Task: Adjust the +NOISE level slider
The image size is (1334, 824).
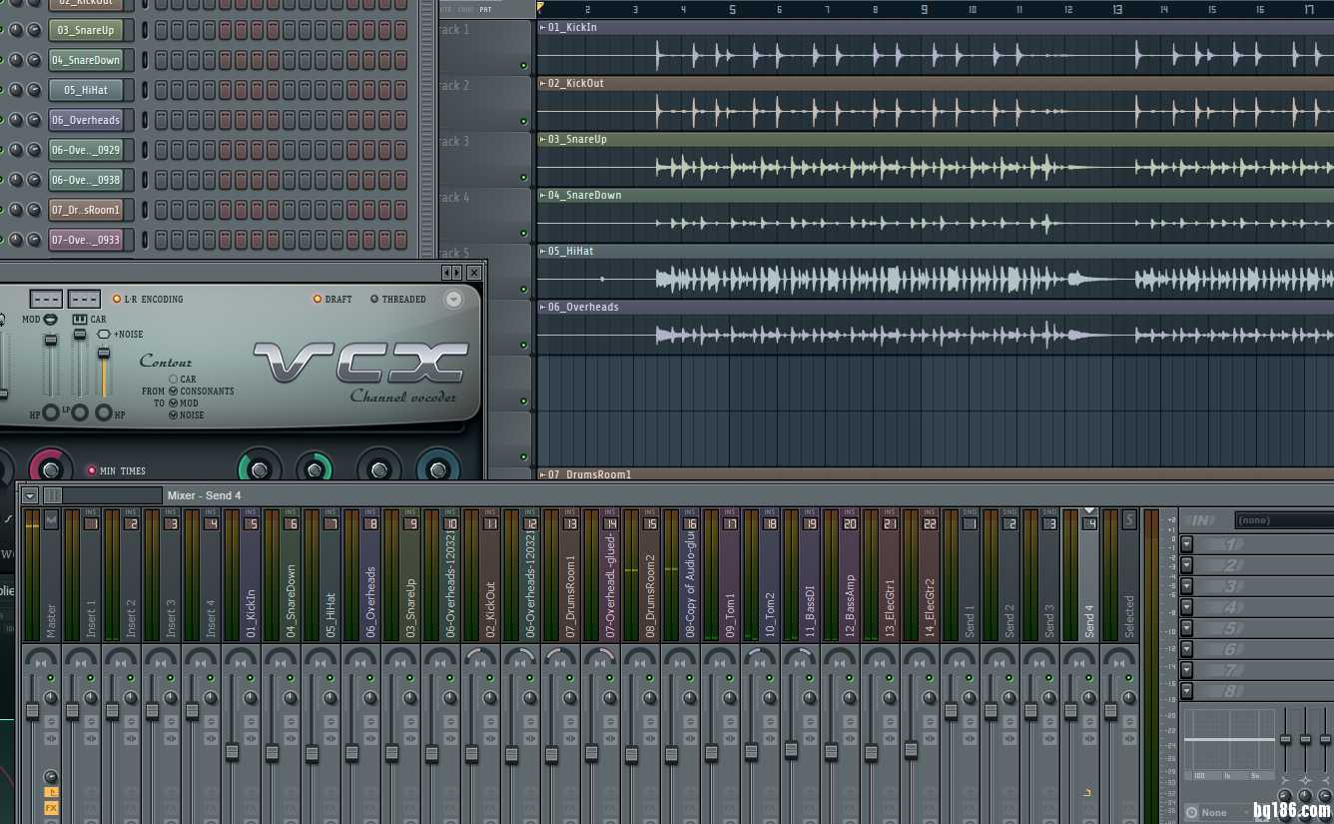Action: pyautogui.click(x=103, y=354)
